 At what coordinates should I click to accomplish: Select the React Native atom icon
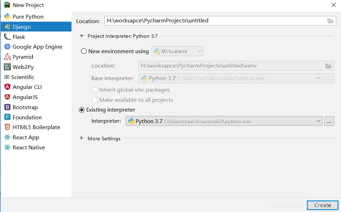(x=7, y=148)
